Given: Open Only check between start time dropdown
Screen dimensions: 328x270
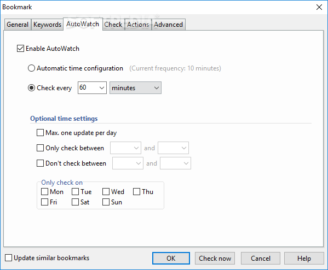Looking at the screenshot, I should (x=125, y=148).
